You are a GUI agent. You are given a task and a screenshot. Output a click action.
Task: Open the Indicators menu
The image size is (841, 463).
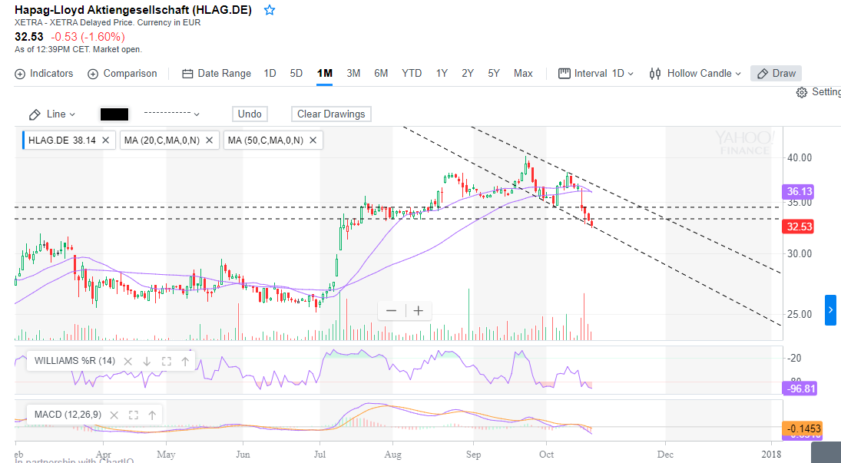44,74
